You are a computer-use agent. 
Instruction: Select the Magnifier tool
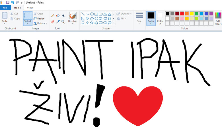(63, 22)
